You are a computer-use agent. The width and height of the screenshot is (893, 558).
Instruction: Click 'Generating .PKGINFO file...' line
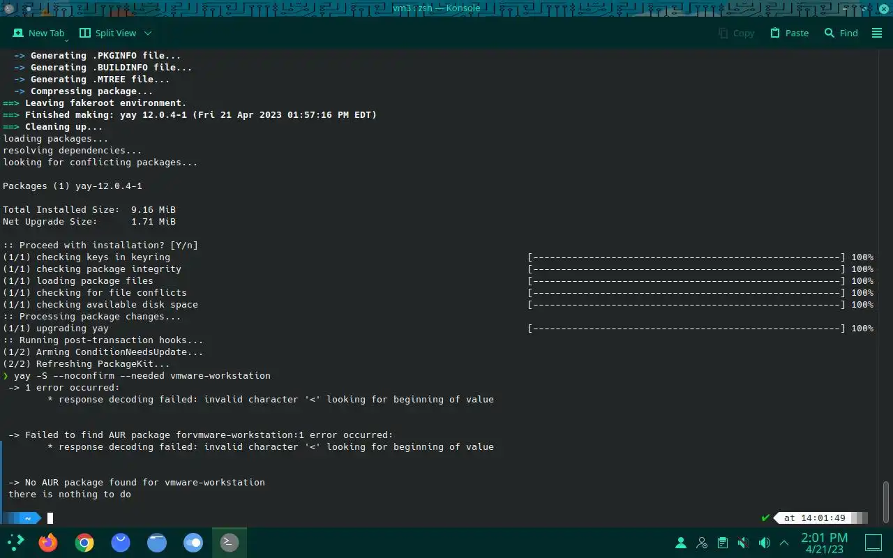(98, 56)
